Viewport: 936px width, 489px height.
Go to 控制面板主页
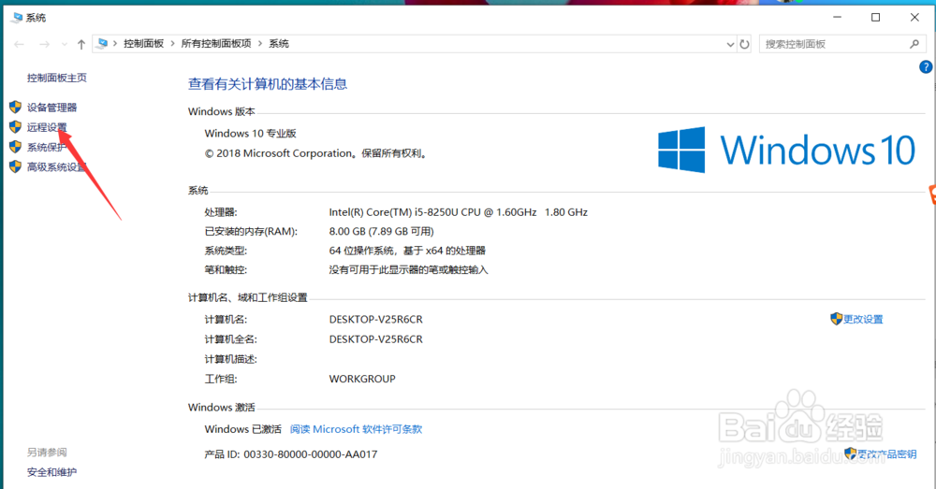point(57,78)
